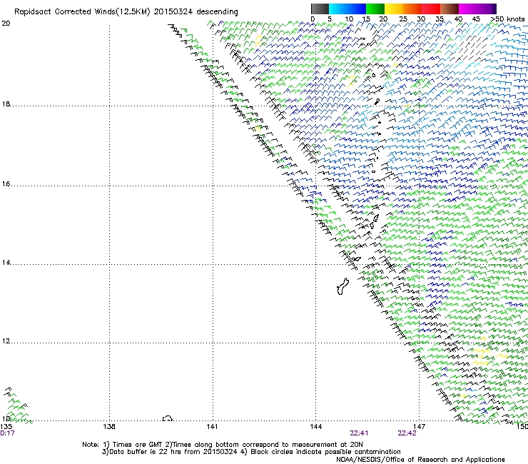Click the longitude label '147'

420,427
